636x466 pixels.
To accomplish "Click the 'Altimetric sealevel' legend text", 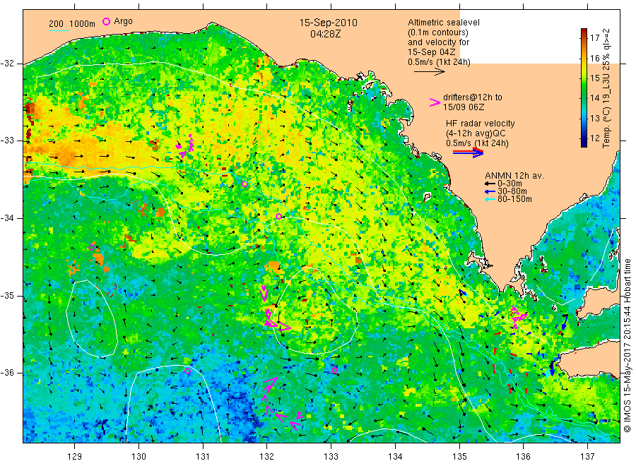I will (444, 23).
